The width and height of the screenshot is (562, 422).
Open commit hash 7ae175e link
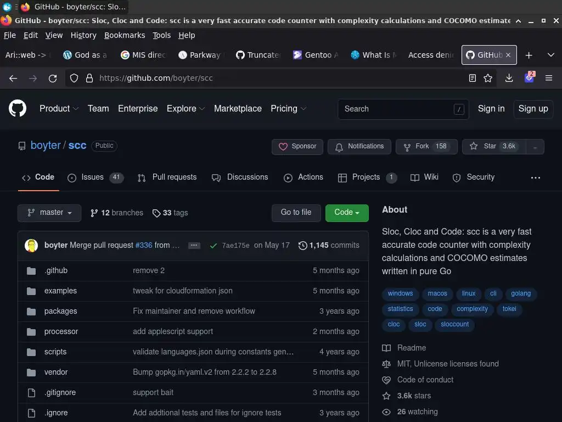coord(235,246)
